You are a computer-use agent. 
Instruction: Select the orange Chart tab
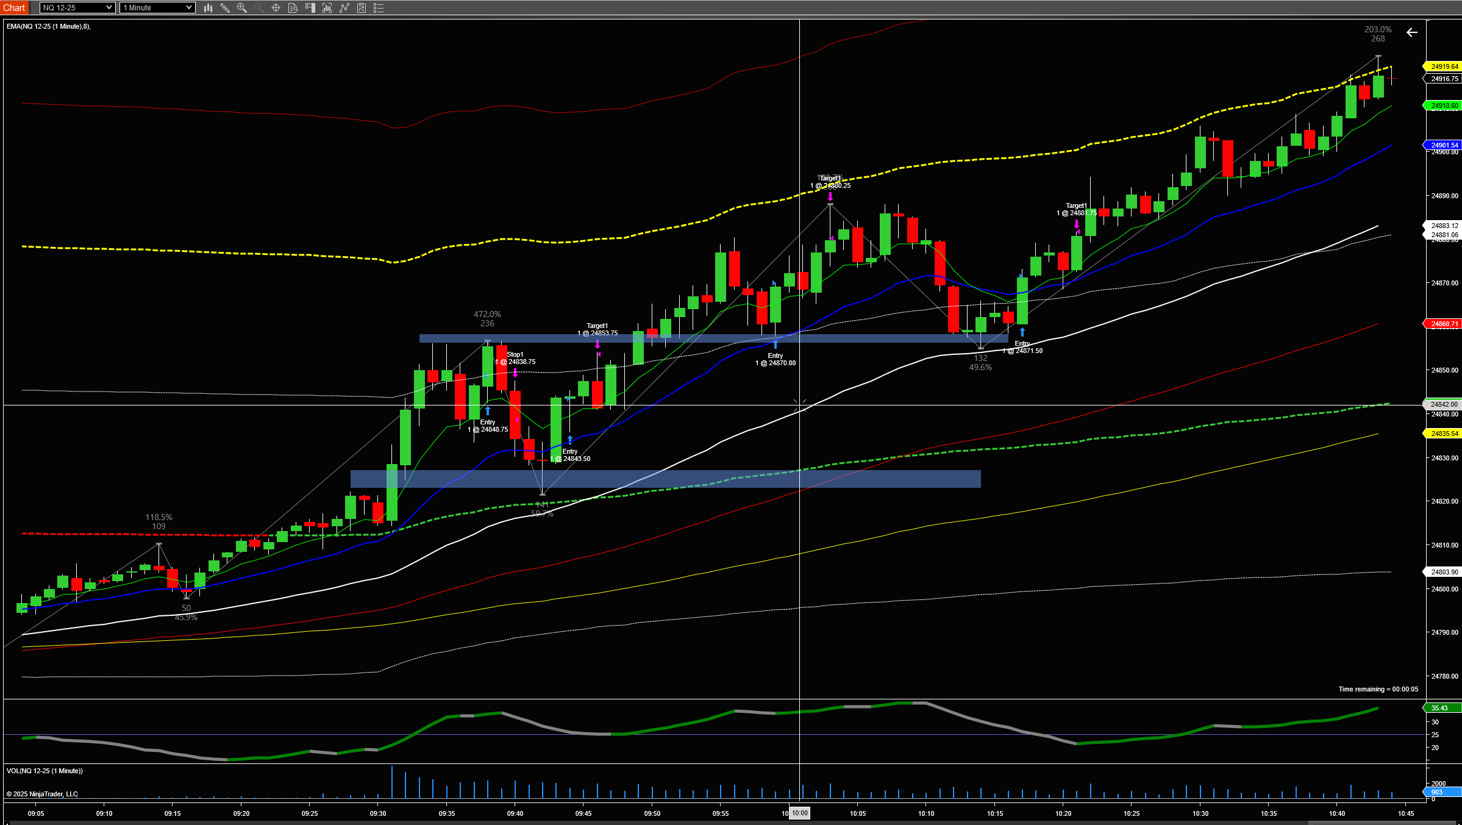tap(14, 8)
